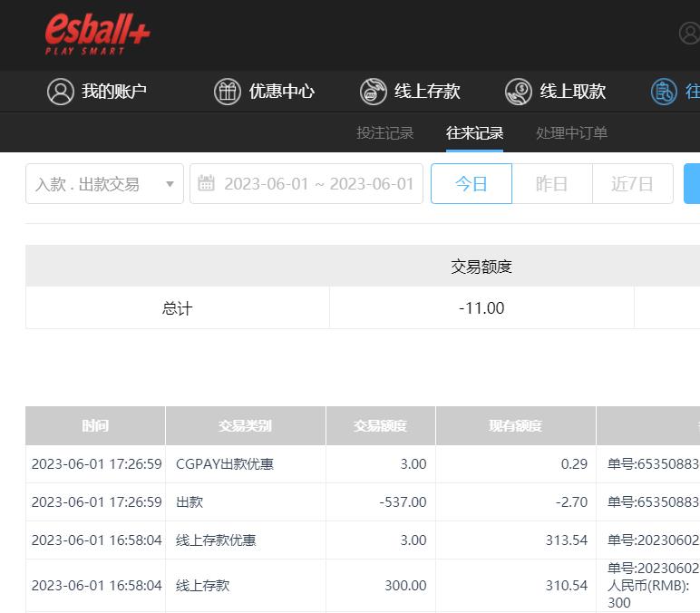
Task: Click the 310.54 balance cell
Action: coord(516,585)
